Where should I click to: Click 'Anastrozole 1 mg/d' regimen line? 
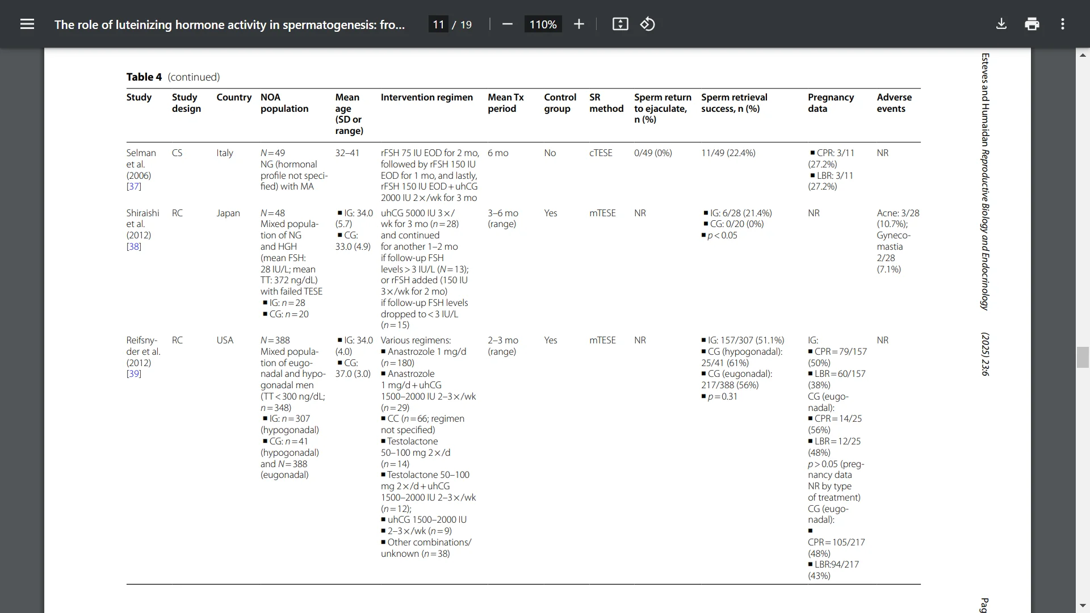click(x=427, y=351)
